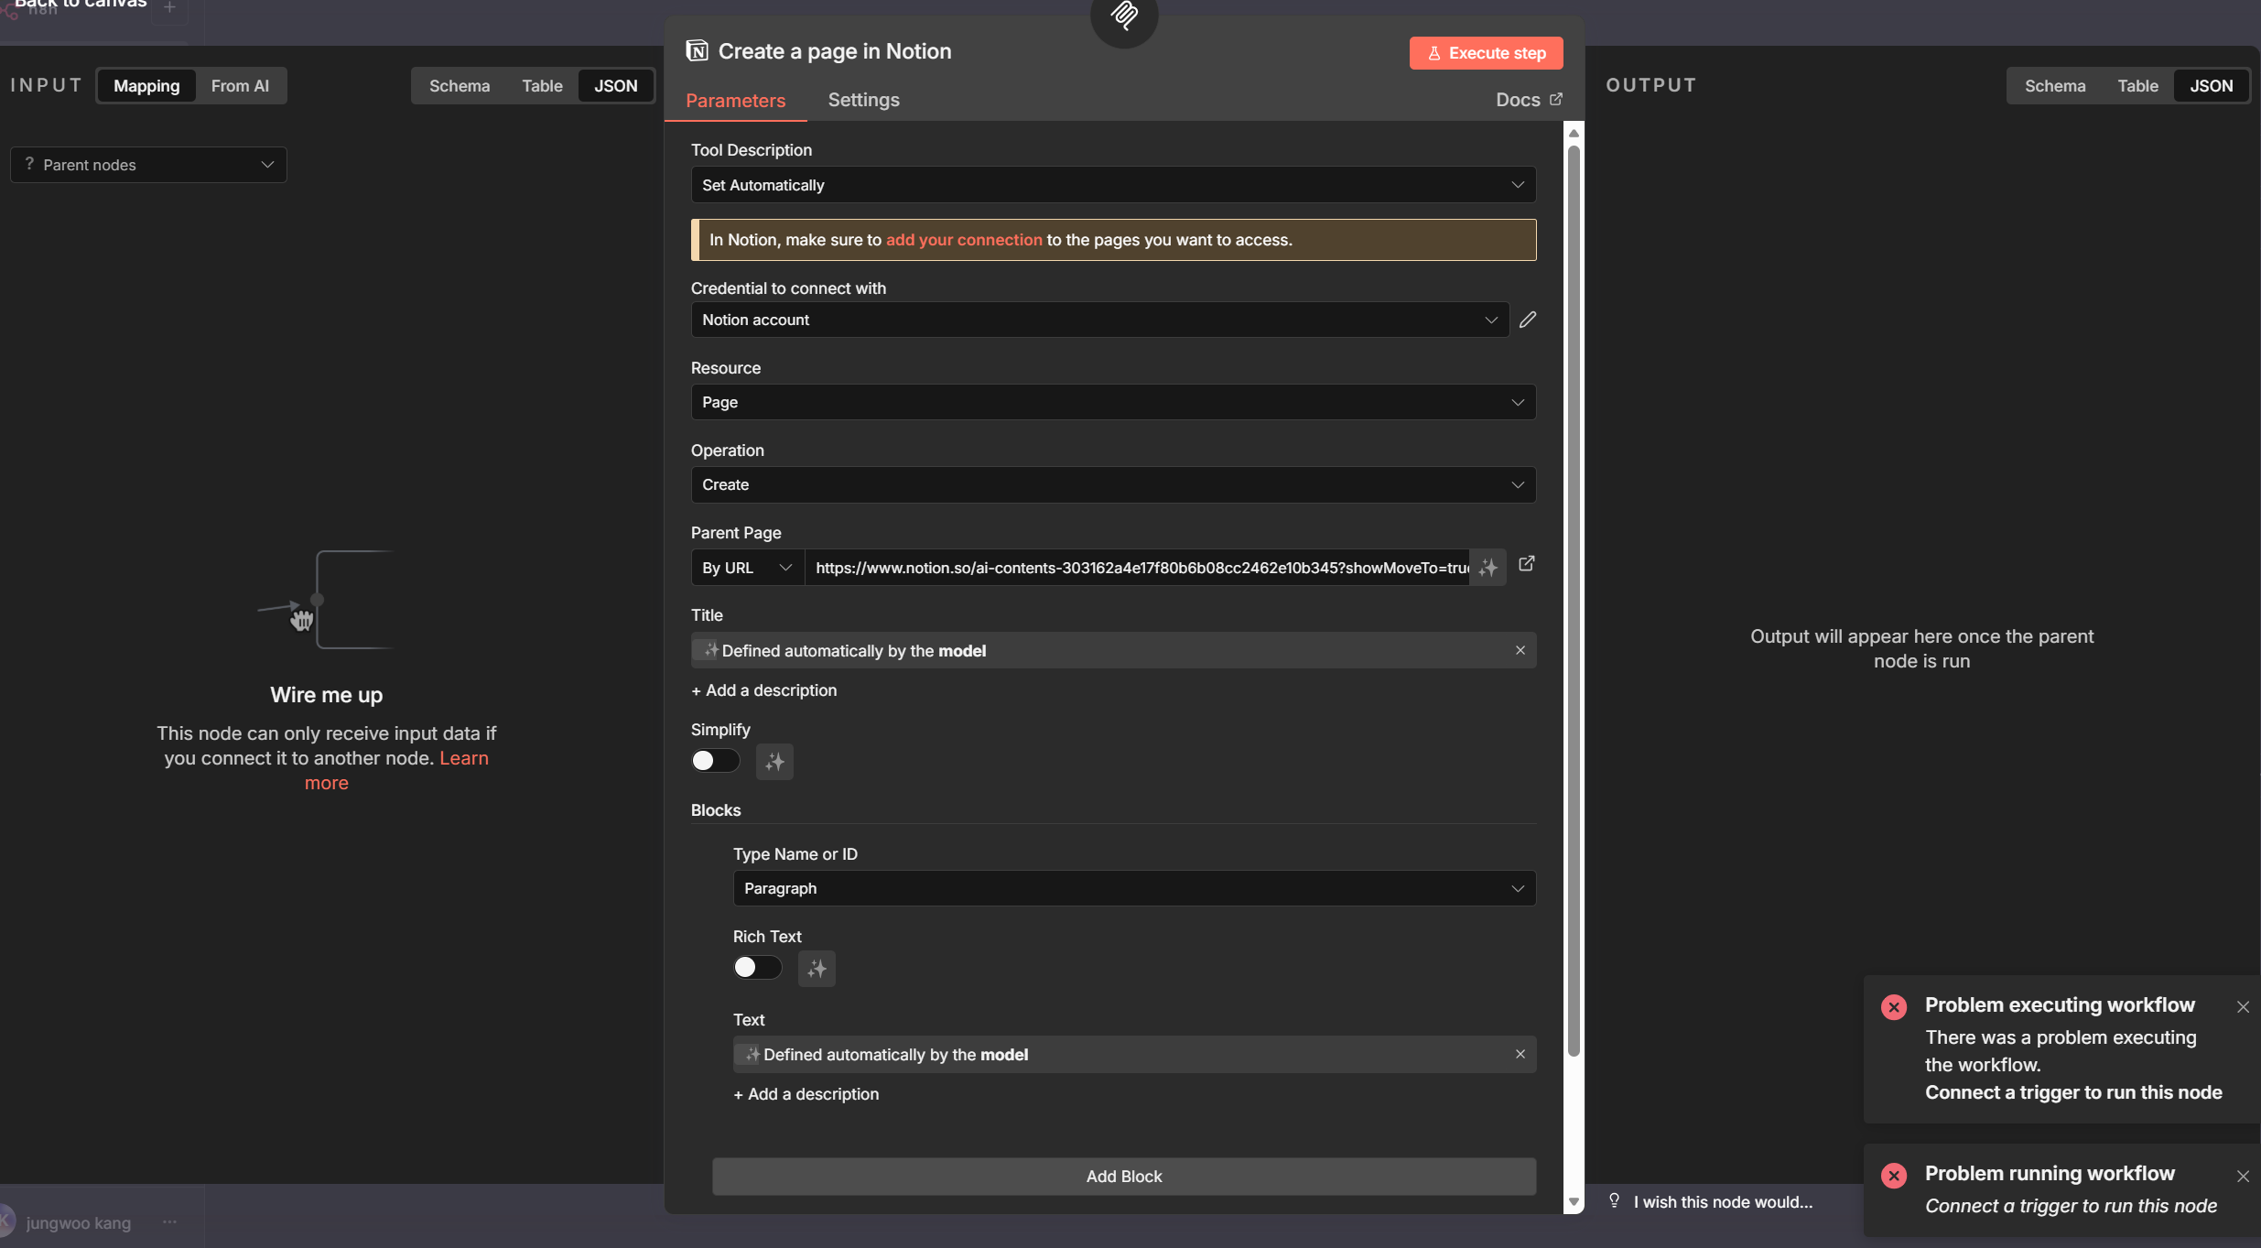Select the Table view in Output panel

tap(2137, 86)
